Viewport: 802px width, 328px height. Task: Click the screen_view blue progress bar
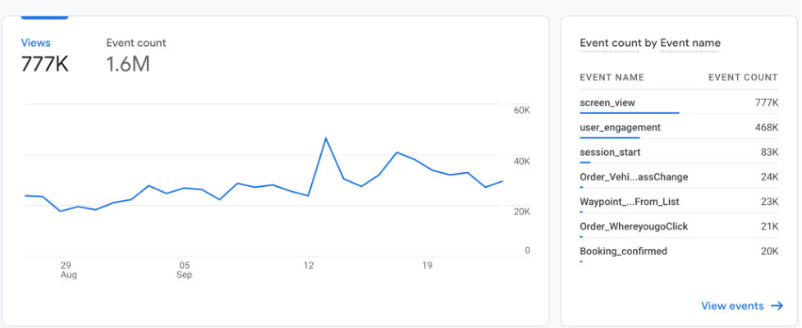pyautogui.click(x=629, y=112)
